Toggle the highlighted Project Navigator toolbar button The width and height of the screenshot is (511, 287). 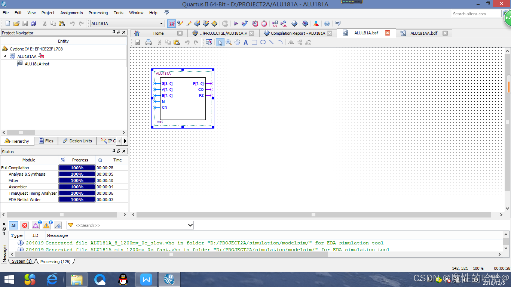[172, 24]
